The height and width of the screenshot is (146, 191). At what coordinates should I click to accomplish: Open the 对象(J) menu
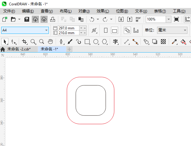(x=84, y=11)
